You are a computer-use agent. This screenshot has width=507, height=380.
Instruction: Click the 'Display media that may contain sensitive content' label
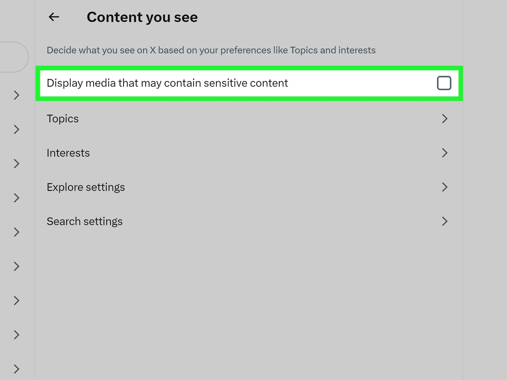pos(167,83)
